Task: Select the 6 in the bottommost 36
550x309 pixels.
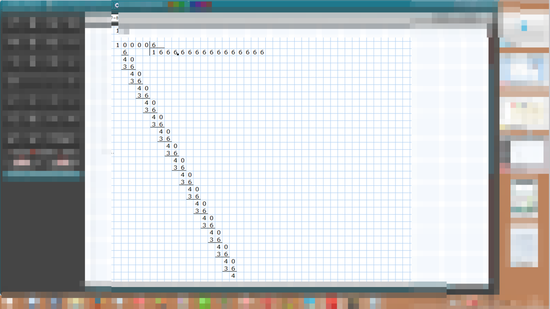Action: pos(233,268)
